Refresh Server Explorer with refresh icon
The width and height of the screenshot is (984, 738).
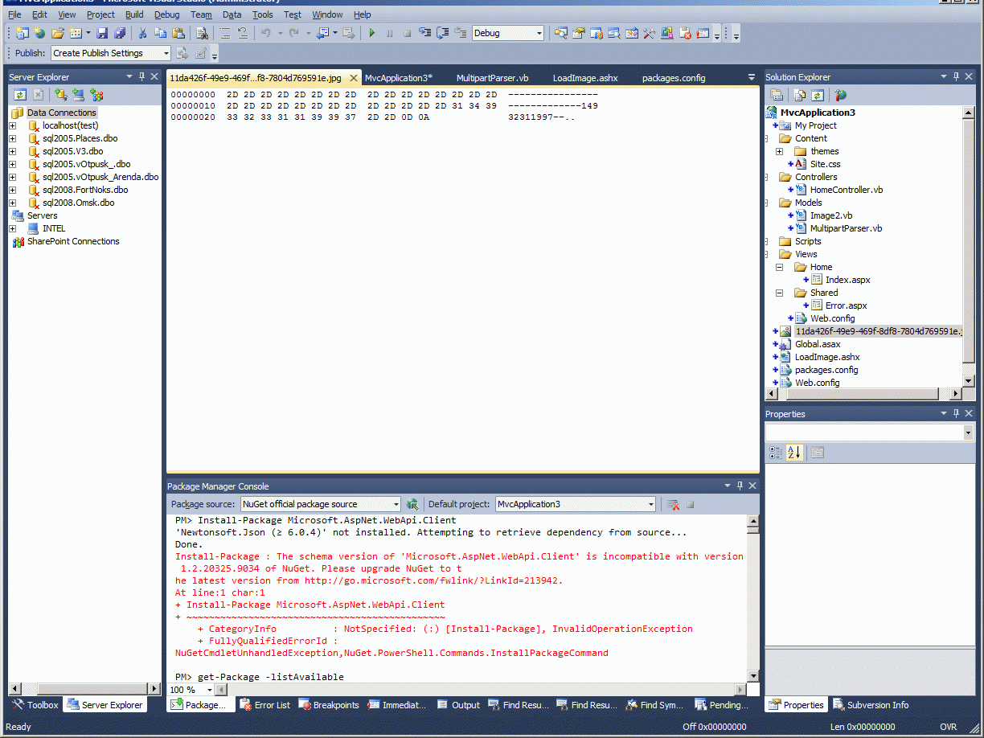[x=20, y=95]
